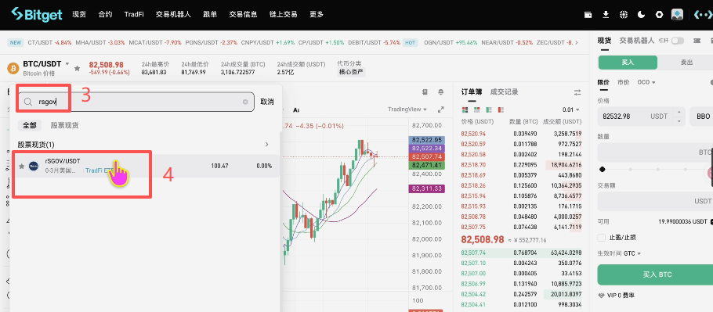The width and height of the screenshot is (713, 312).
Task: Open the user avatar profile picture
Action: [x=677, y=15]
